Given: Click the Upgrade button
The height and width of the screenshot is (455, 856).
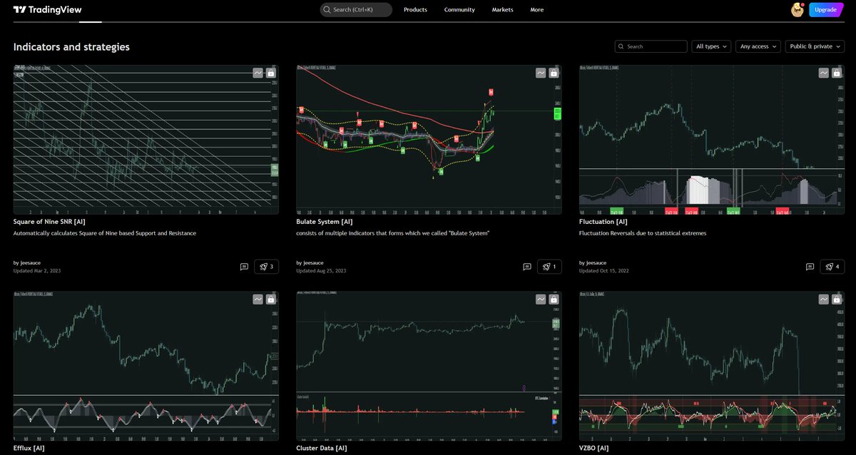Looking at the screenshot, I should (825, 10).
